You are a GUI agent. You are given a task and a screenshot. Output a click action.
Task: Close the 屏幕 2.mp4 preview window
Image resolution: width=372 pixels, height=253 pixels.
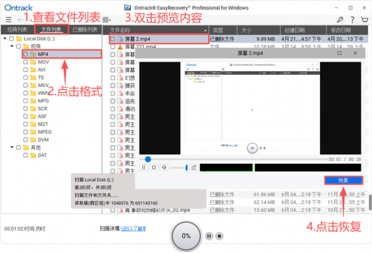(355, 53)
